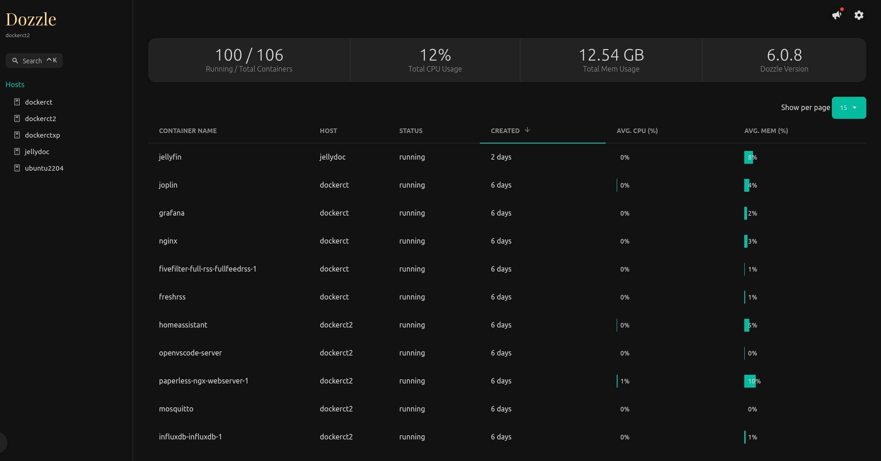Select dockerct2 host in the sidebar
This screenshot has width=881, height=461.
40,118
